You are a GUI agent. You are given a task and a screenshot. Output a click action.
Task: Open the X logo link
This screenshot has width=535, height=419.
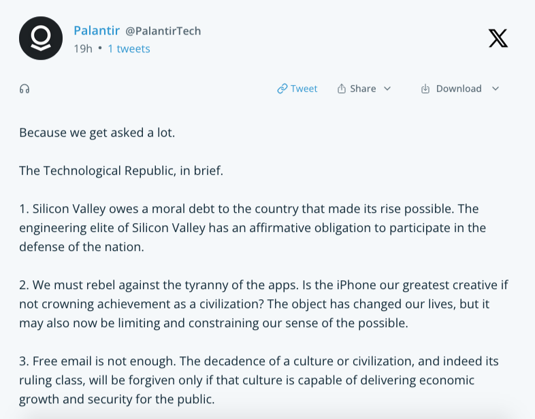[498, 39]
